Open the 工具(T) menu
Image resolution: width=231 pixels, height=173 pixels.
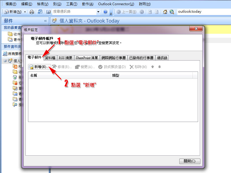click(72, 4)
